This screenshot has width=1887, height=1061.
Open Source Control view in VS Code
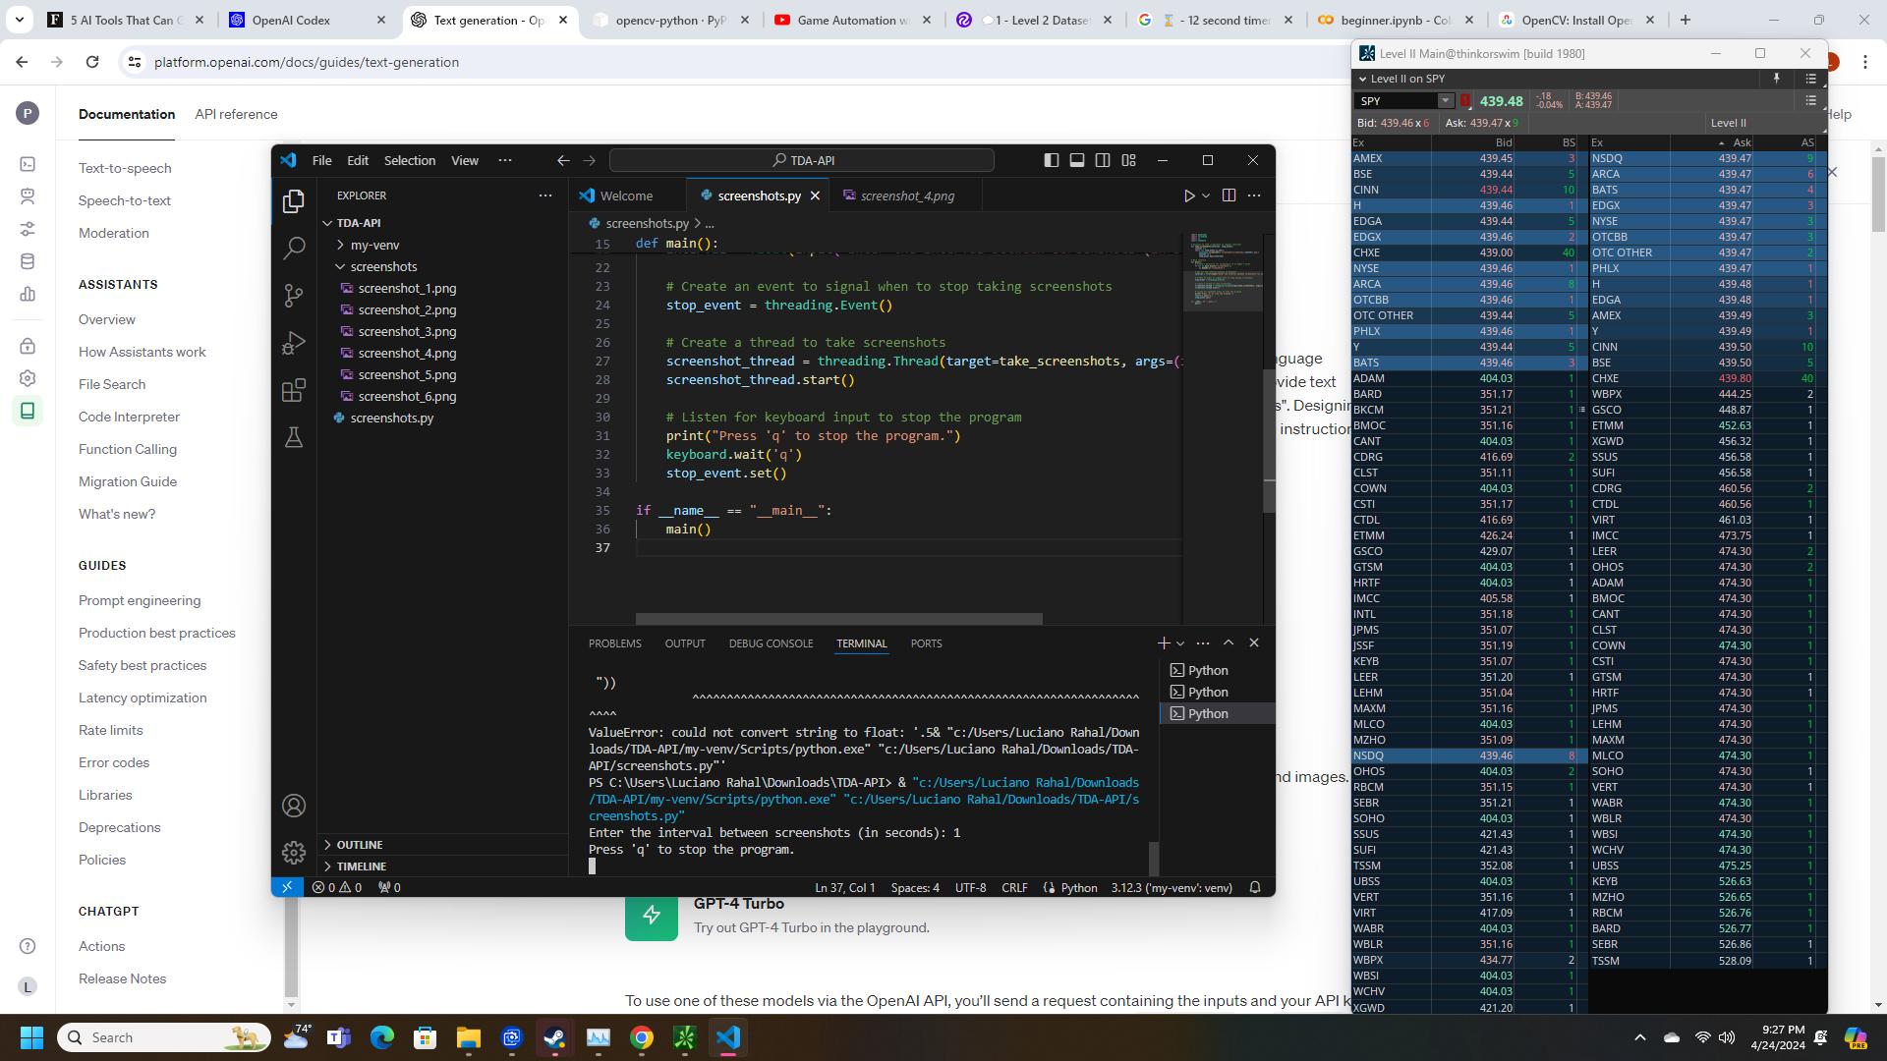click(x=293, y=296)
